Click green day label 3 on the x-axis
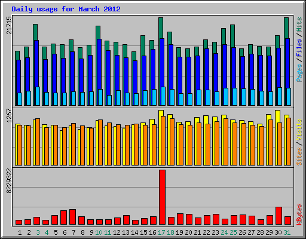 click(x=38, y=232)
